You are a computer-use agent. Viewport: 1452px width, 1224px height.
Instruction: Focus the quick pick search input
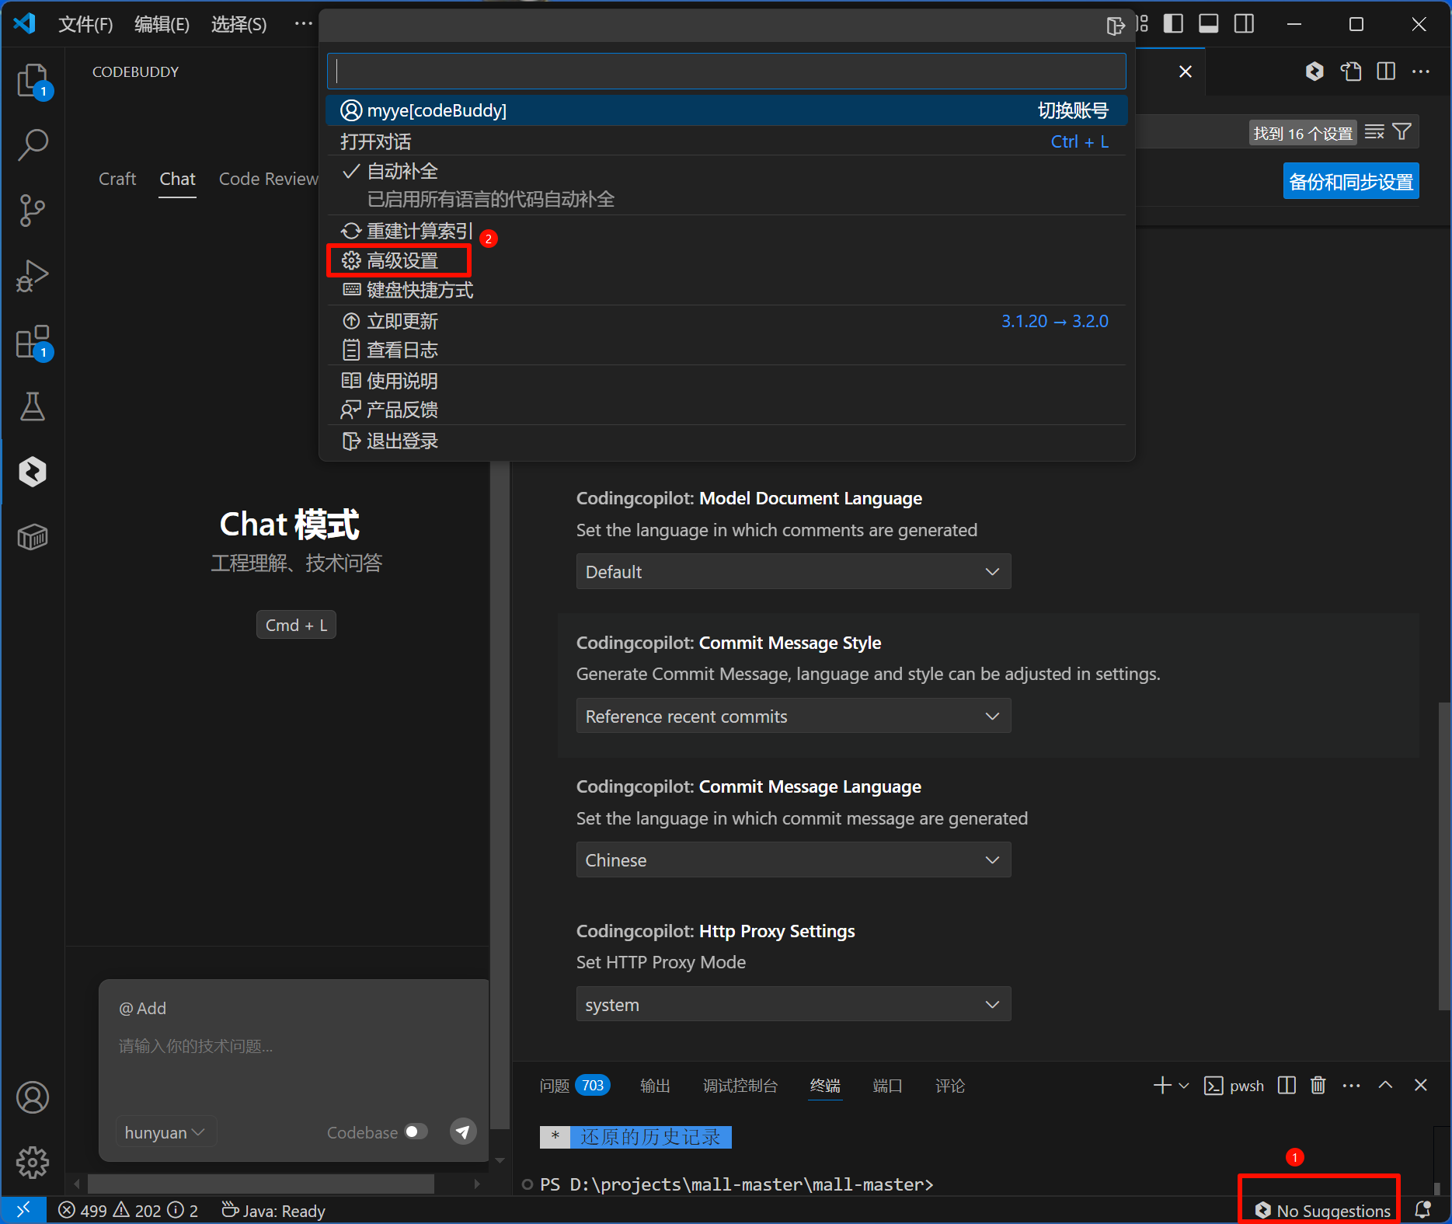(726, 71)
